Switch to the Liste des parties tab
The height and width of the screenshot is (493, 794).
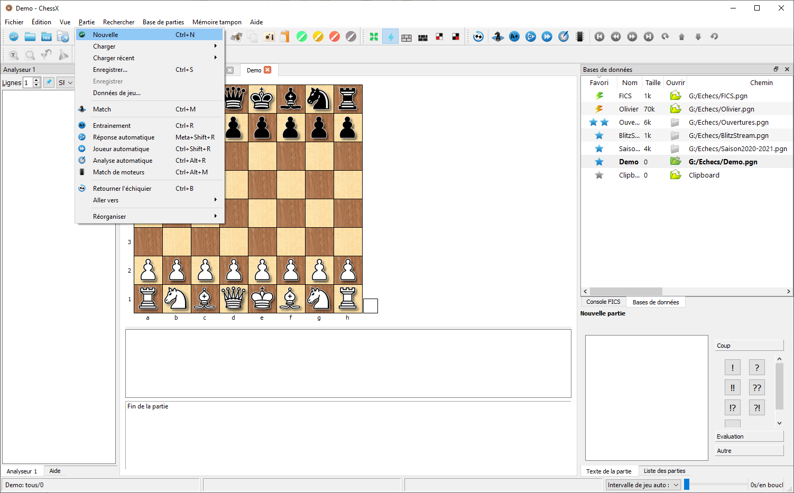664,471
